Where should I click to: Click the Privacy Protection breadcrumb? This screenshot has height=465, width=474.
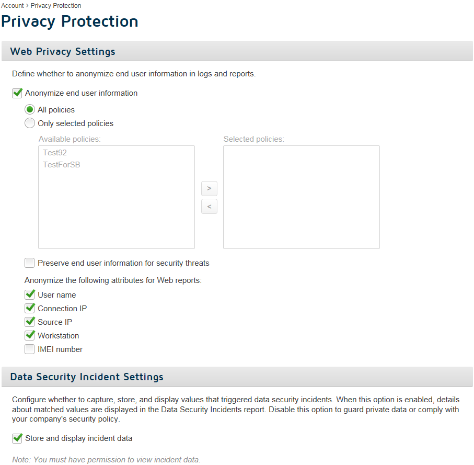(56, 5)
